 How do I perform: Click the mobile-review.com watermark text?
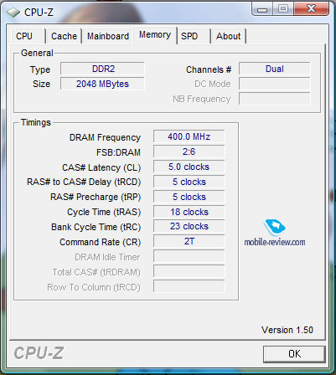[275, 242]
